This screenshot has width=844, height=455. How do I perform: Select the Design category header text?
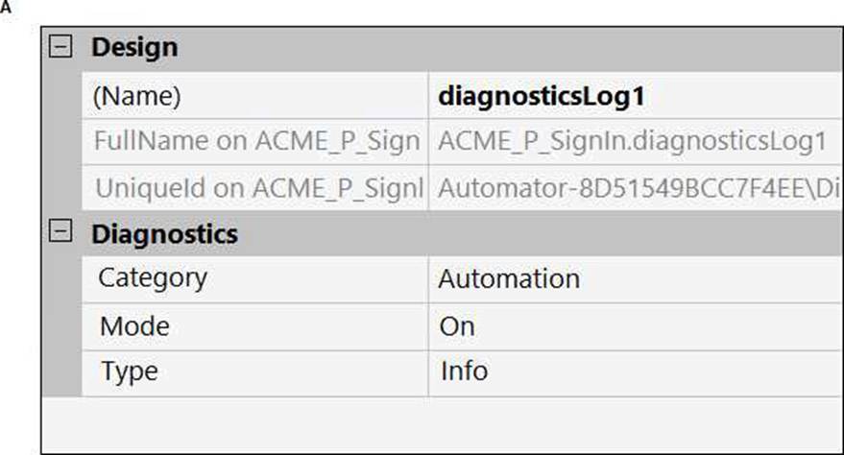[134, 47]
